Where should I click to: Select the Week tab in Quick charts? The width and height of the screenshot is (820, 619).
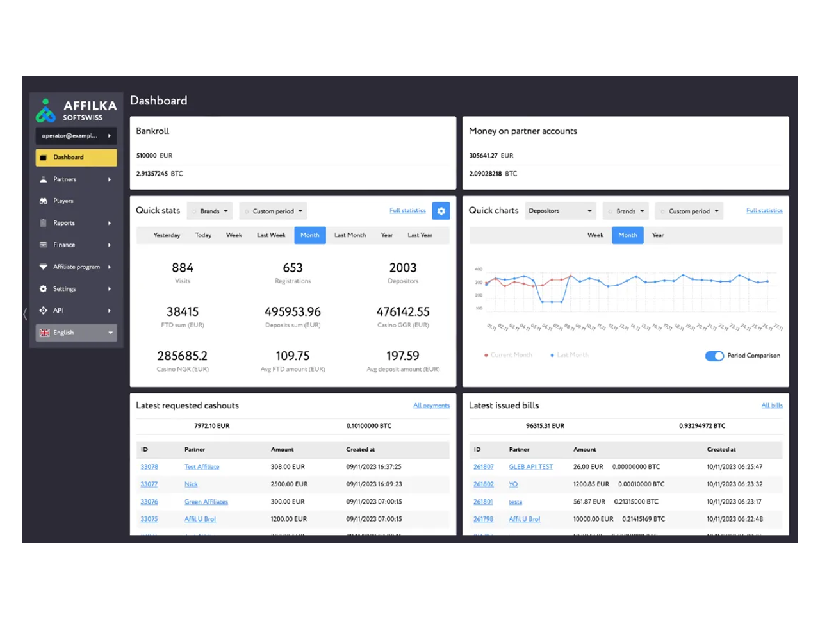coord(594,235)
